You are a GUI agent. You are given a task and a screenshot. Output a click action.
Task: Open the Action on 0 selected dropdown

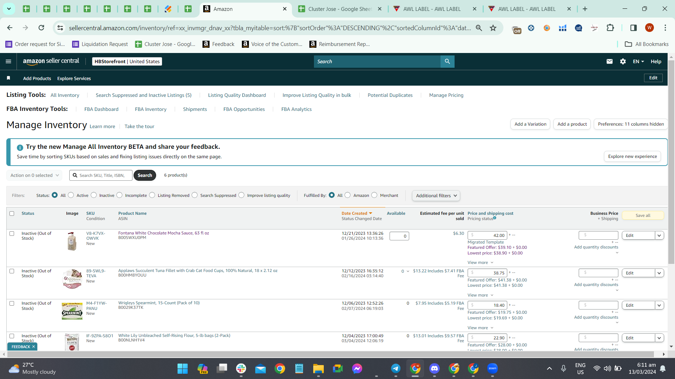(x=34, y=175)
